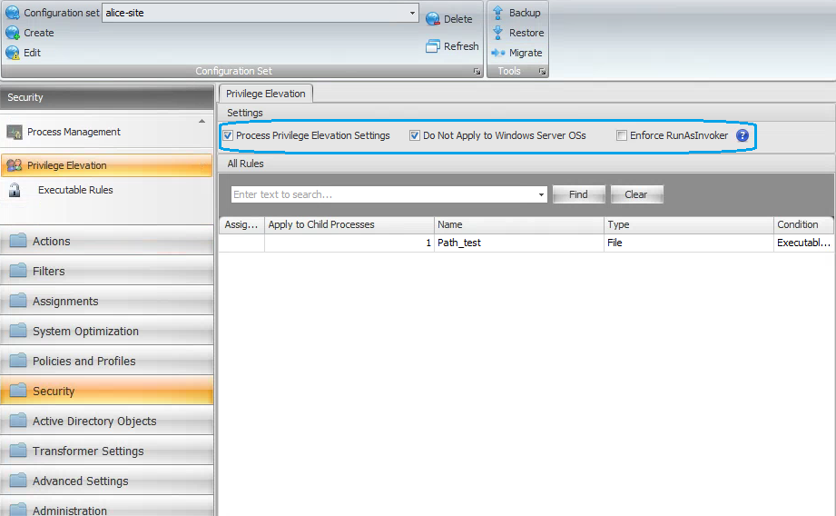Open Configuration Set group dialog launcher
836x516 pixels.
[477, 72]
